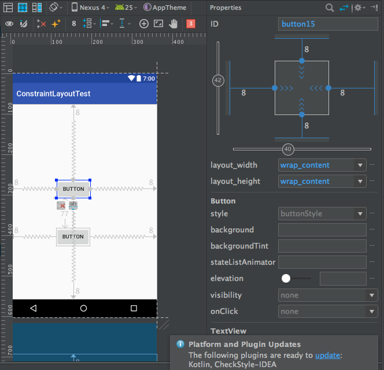
Task: Click the update link in notification
Action: 327,356
